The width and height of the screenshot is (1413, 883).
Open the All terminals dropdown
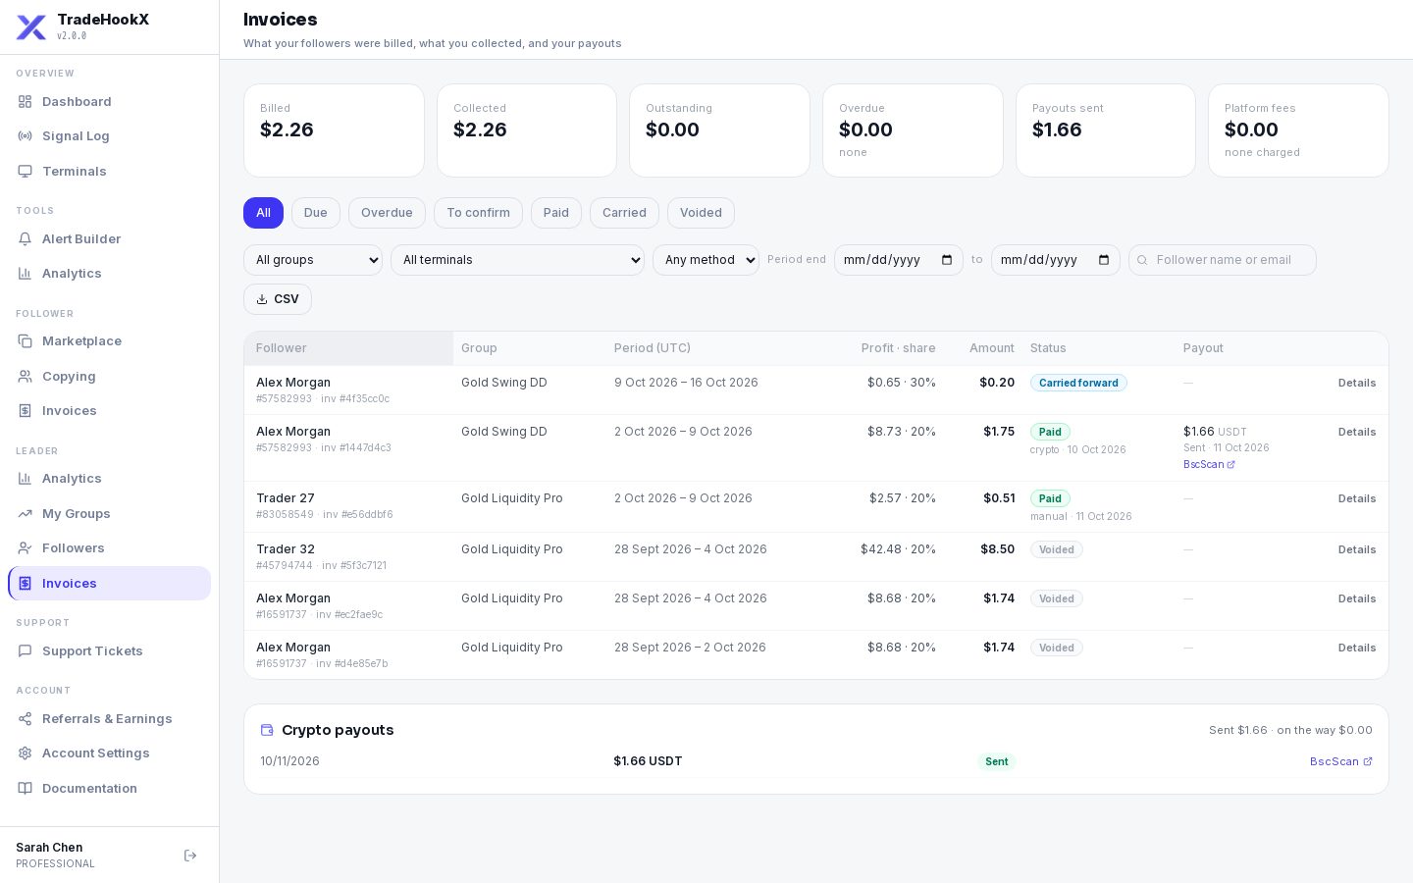(517, 260)
